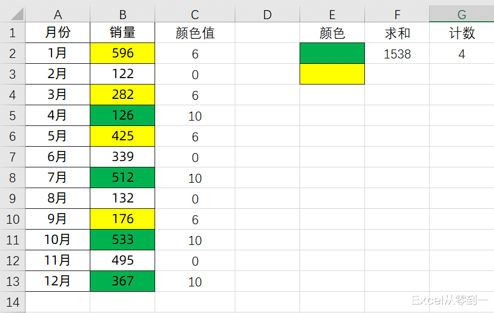Select the color value 10 next to 533
This screenshot has width=494, height=313.
coord(194,240)
